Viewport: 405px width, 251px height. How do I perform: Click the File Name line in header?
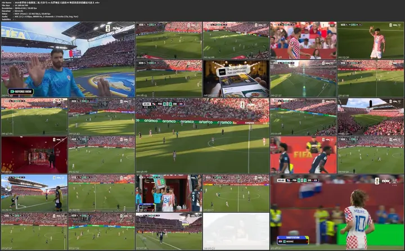click(x=51, y=2)
